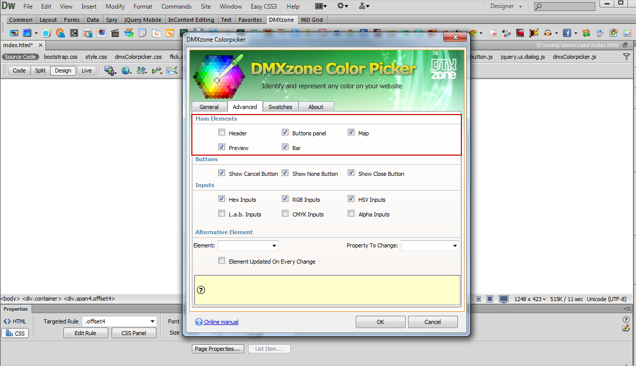Open the Easy CSS3 menu
Image resolution: width=636 pixels, height=366 pixels.
(264, 7)
